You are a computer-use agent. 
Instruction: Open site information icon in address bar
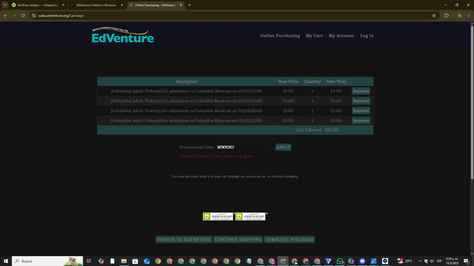pos(34,15)
